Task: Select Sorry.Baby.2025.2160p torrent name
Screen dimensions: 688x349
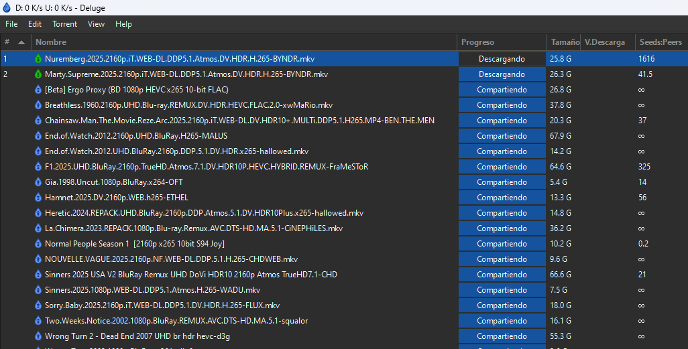Action: (x=162, y=305)
